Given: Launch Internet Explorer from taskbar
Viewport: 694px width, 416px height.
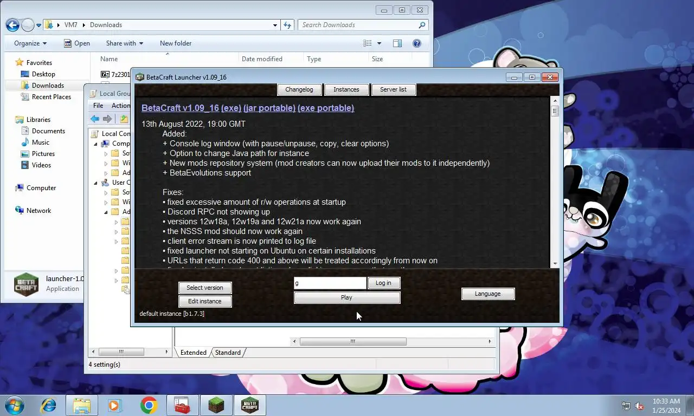Looking at the screenshot, I should tap(49, 405).
